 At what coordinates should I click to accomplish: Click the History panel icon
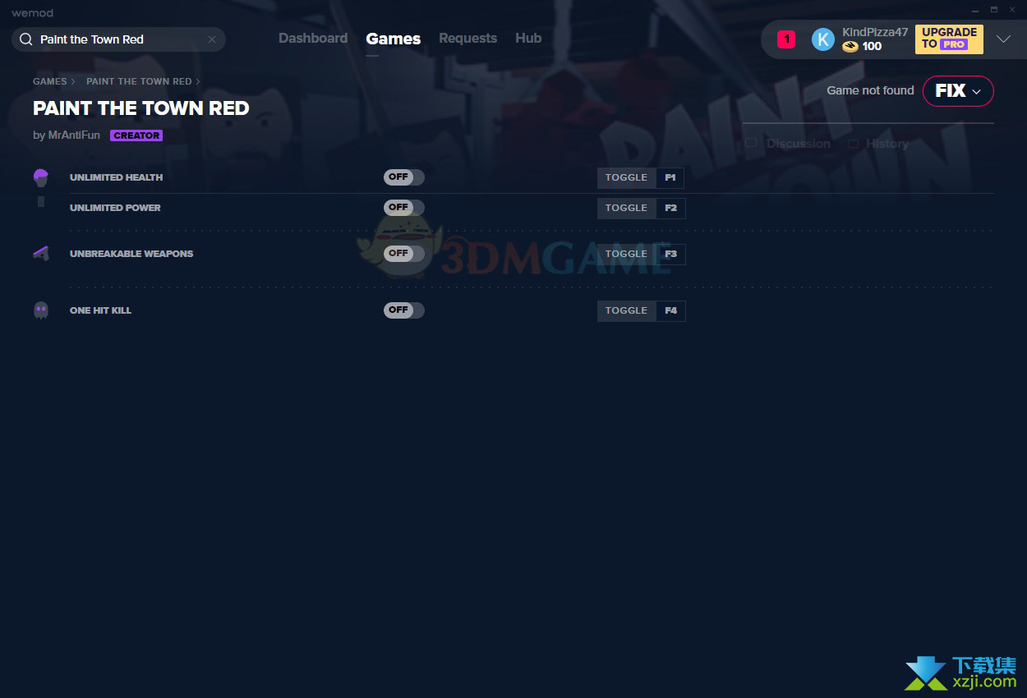coord(853,144)
